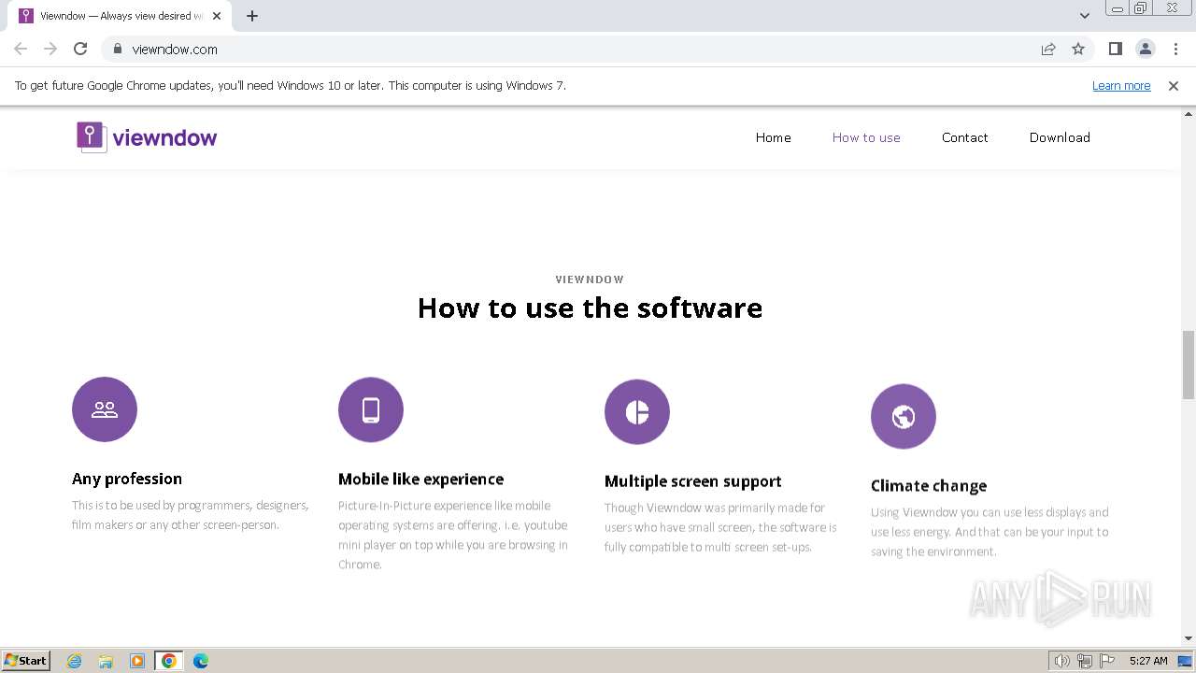This screenshot has width=1196, height=673.
Task: Open a new tab with the plus button
Action: click(x=252, y=16)
